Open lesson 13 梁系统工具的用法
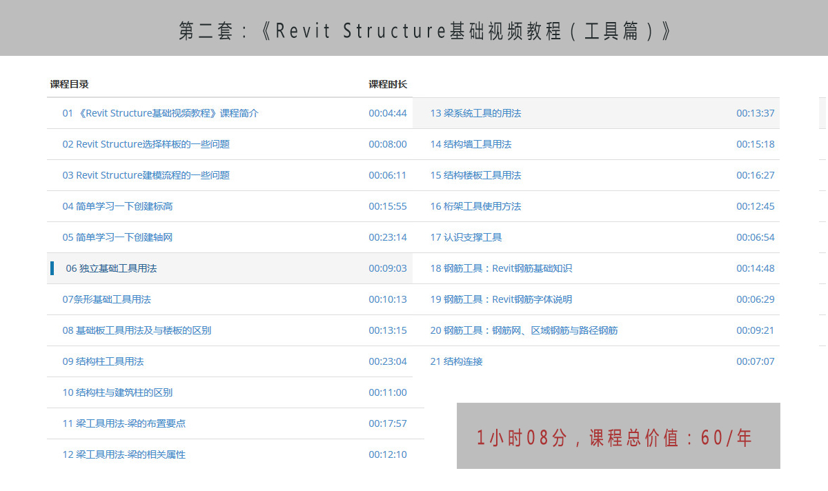 point(475,113)
